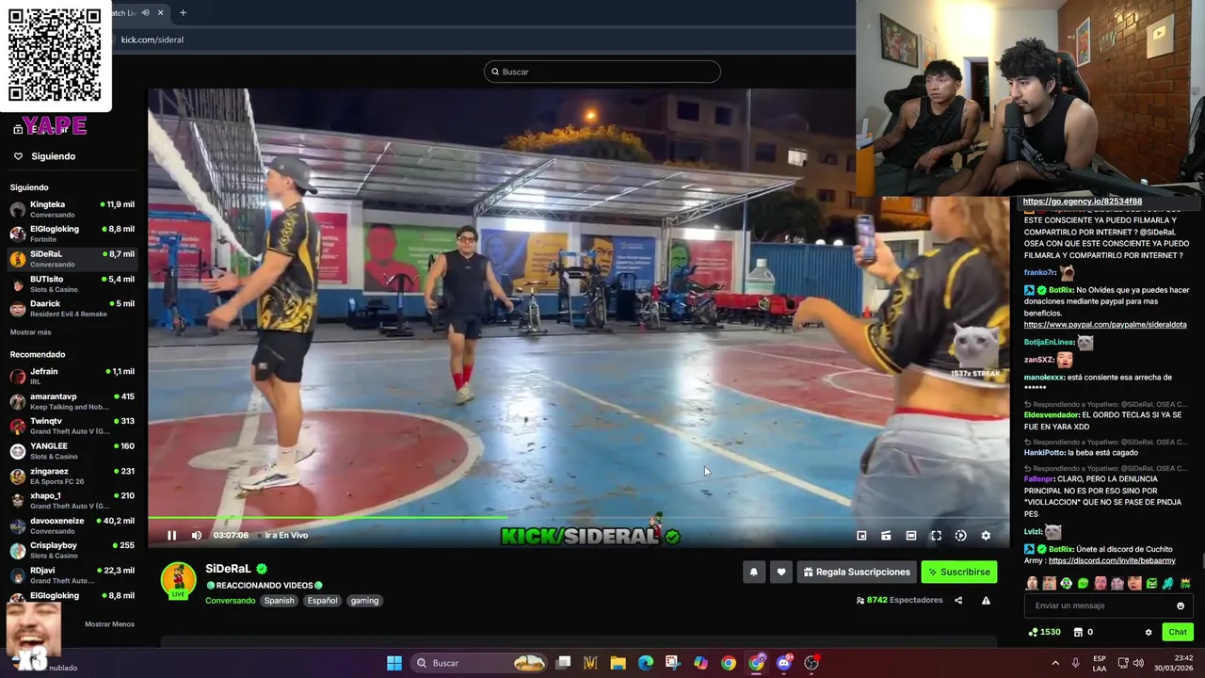Image resolution: width=1205 pixels, height=678 pixels.
Task: Toggle follow heart icon for SiDeRaL
Action: pos(781,572)
